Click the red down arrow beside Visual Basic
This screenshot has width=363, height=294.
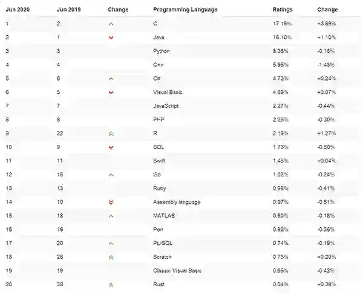111,93
